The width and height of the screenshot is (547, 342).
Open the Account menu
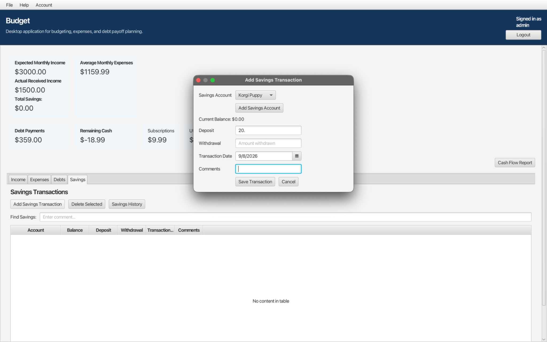pyautogui.click(x=44, y=5)
